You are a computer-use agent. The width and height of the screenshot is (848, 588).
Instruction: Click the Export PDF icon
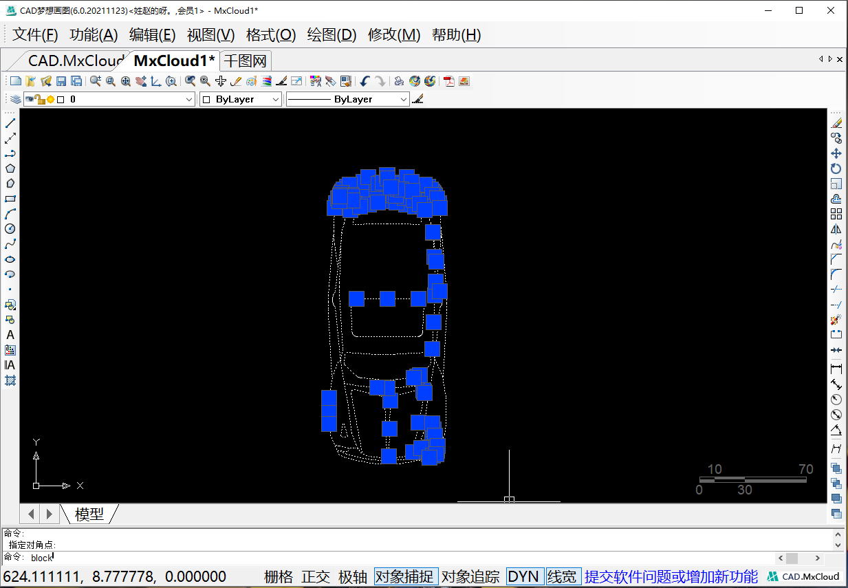pos(449,81)
